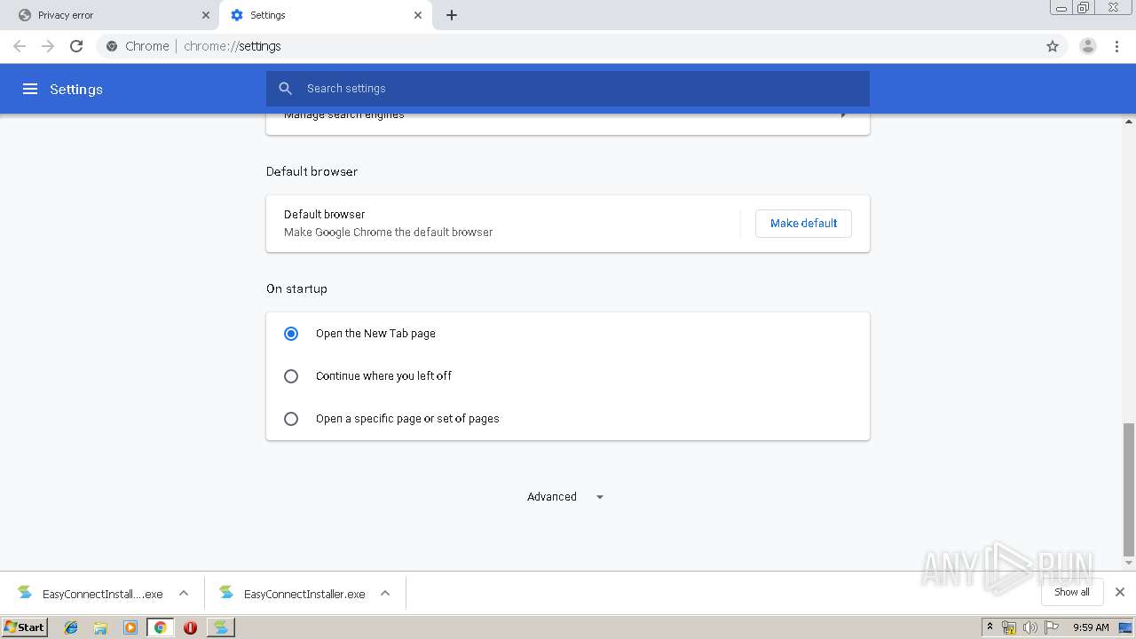This screenshot has height=639, width=1136.
Task: Click the first EasyConnectInstall download file icon
Action: tap(25, 593)
